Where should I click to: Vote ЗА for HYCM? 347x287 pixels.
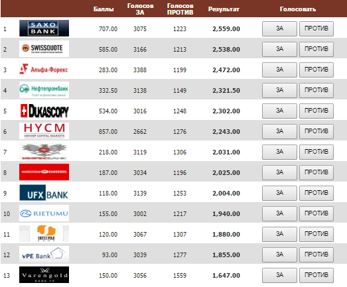tap(279, 131)
